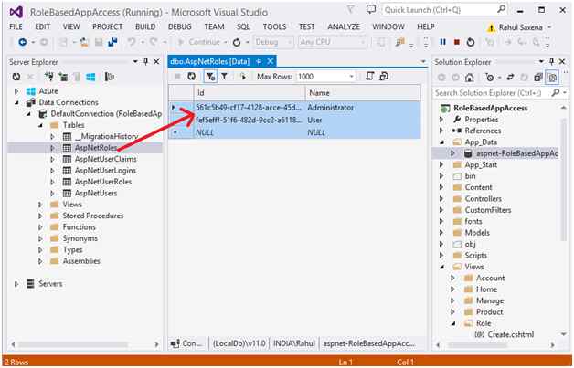Click the notifications flag icon in title bar
The width and height of the screenshot is (574, 368).
350,10
